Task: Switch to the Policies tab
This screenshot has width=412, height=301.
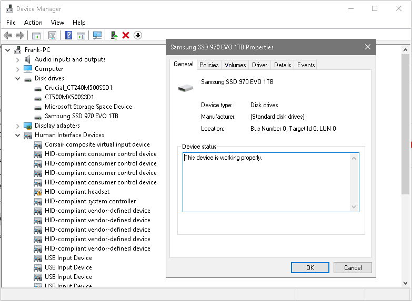Action: (x=209, y=65)
